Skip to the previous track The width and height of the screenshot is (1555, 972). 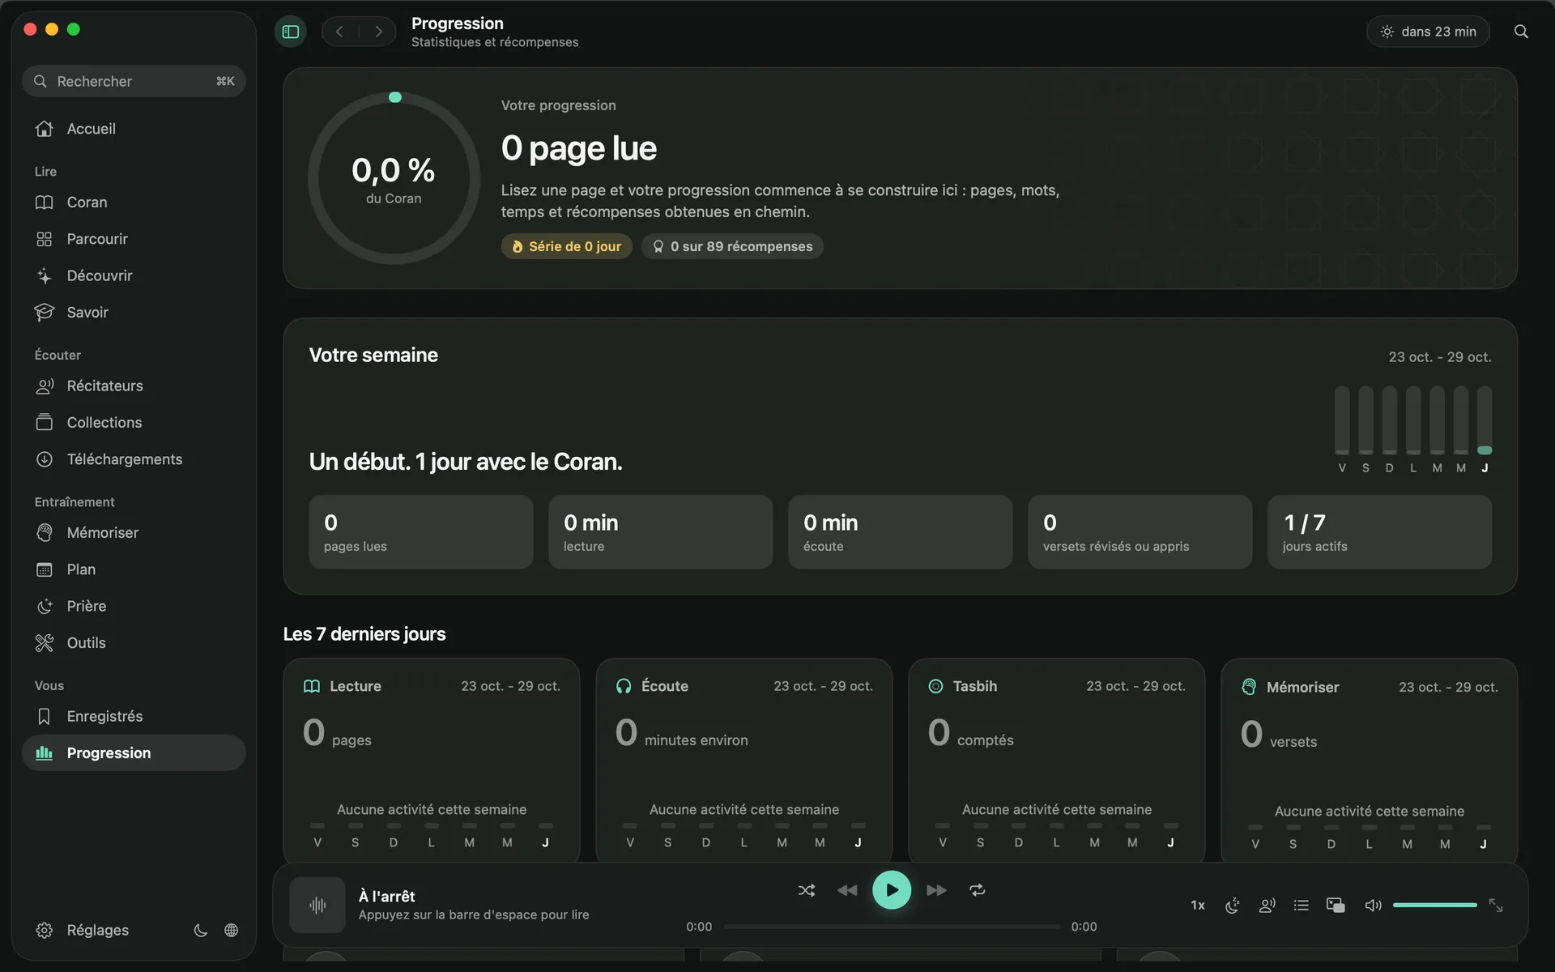coord(847,890)
